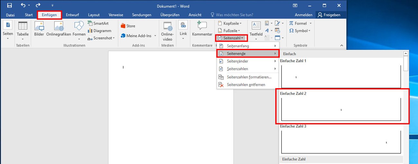Open the Formel dropdown arrow
Screen dimensions: 418x164
click(311, 23)
